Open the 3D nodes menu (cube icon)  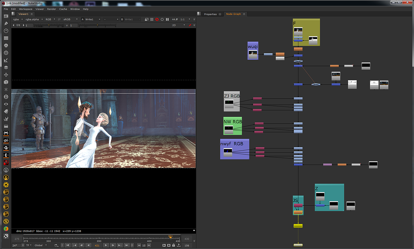click(x=6, y=82)
